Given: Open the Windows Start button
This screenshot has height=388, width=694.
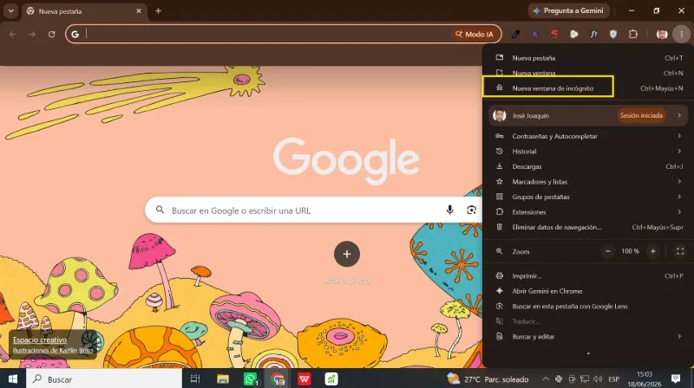Looking at the screenshot, I should (x=13, y=378).
